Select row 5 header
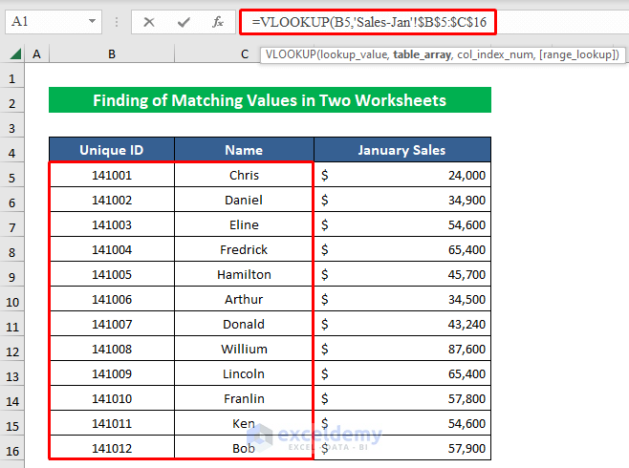 [x=12, y=176]
